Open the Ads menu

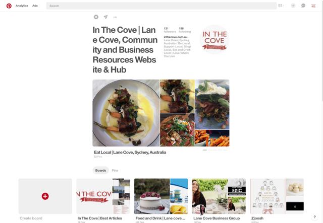pos(35,6)
